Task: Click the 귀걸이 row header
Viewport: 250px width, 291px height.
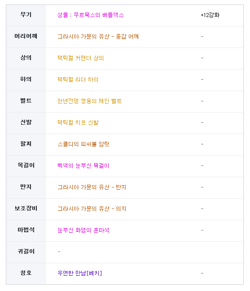Action: pos(26,252)
